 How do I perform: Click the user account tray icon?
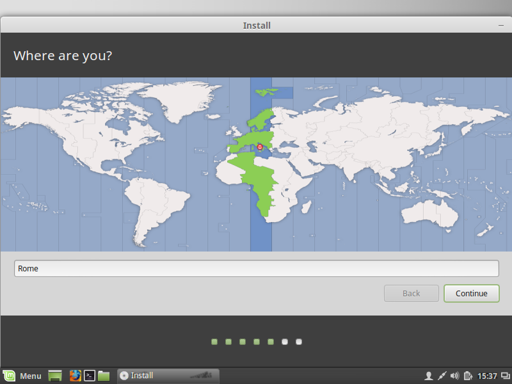[x=428, y=376]
